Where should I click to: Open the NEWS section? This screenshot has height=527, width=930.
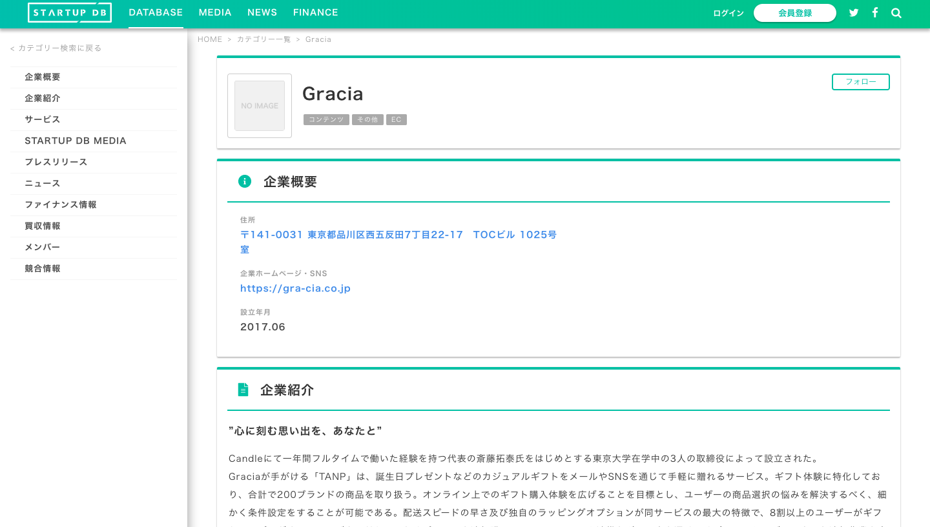click(x=262, y=12)
